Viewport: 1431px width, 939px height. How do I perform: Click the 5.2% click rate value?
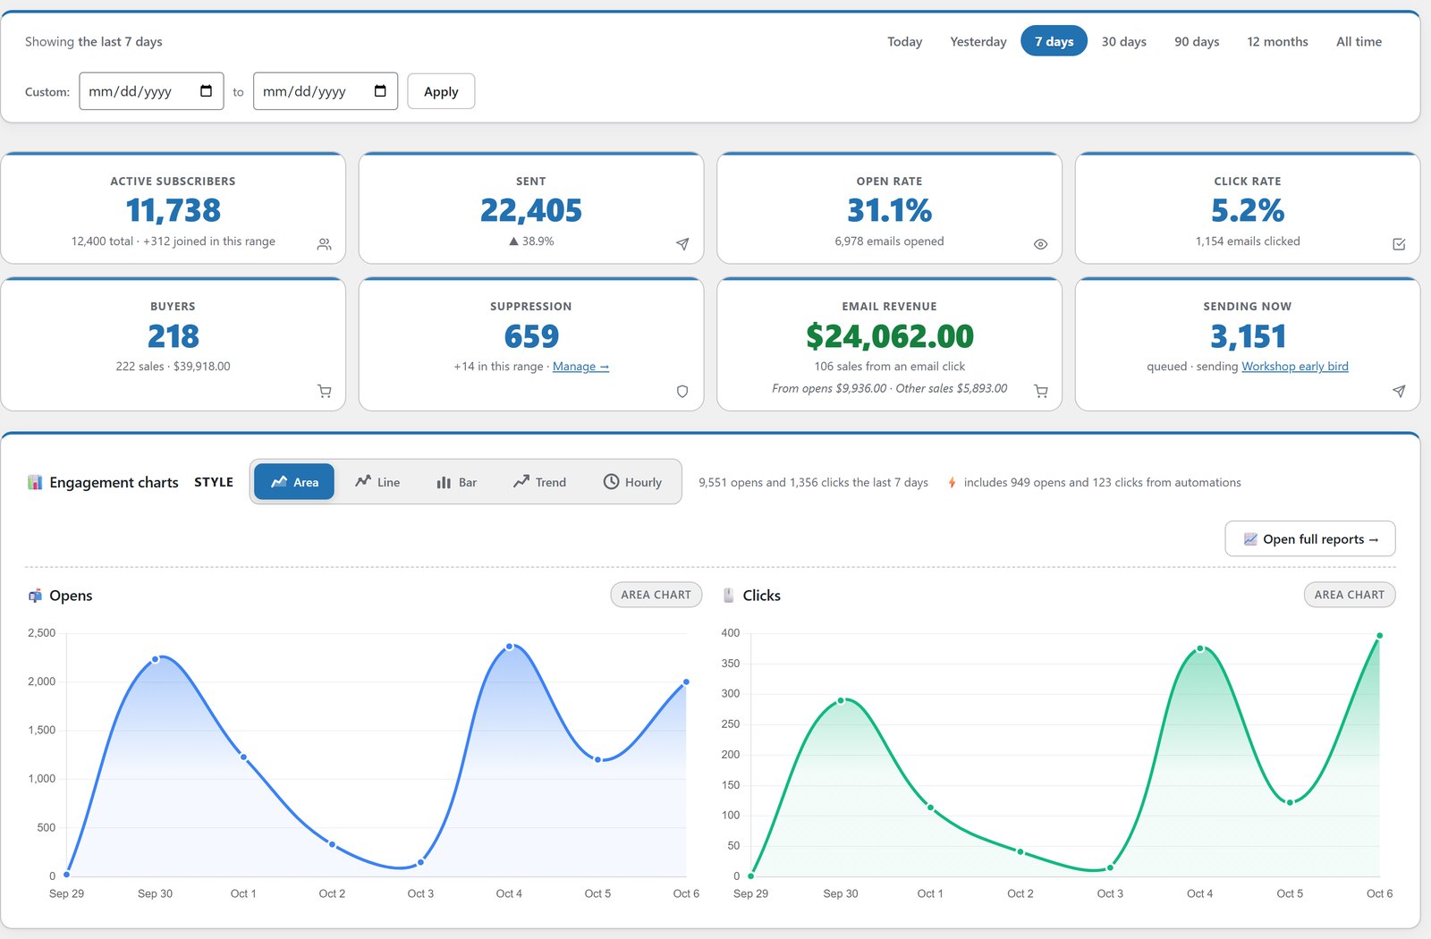tap(1248, 210)
